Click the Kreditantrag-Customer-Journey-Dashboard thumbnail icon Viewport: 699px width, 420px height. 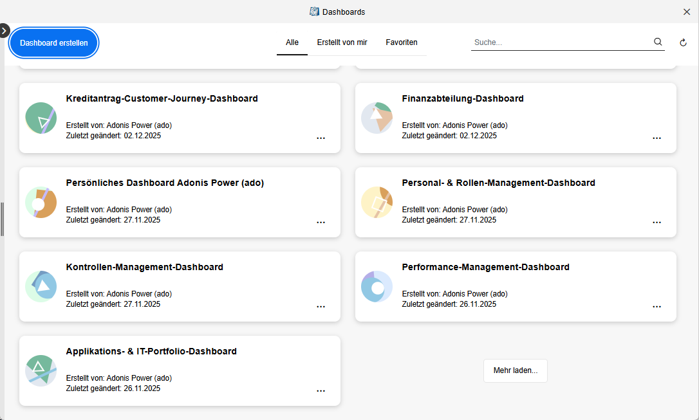41,118
